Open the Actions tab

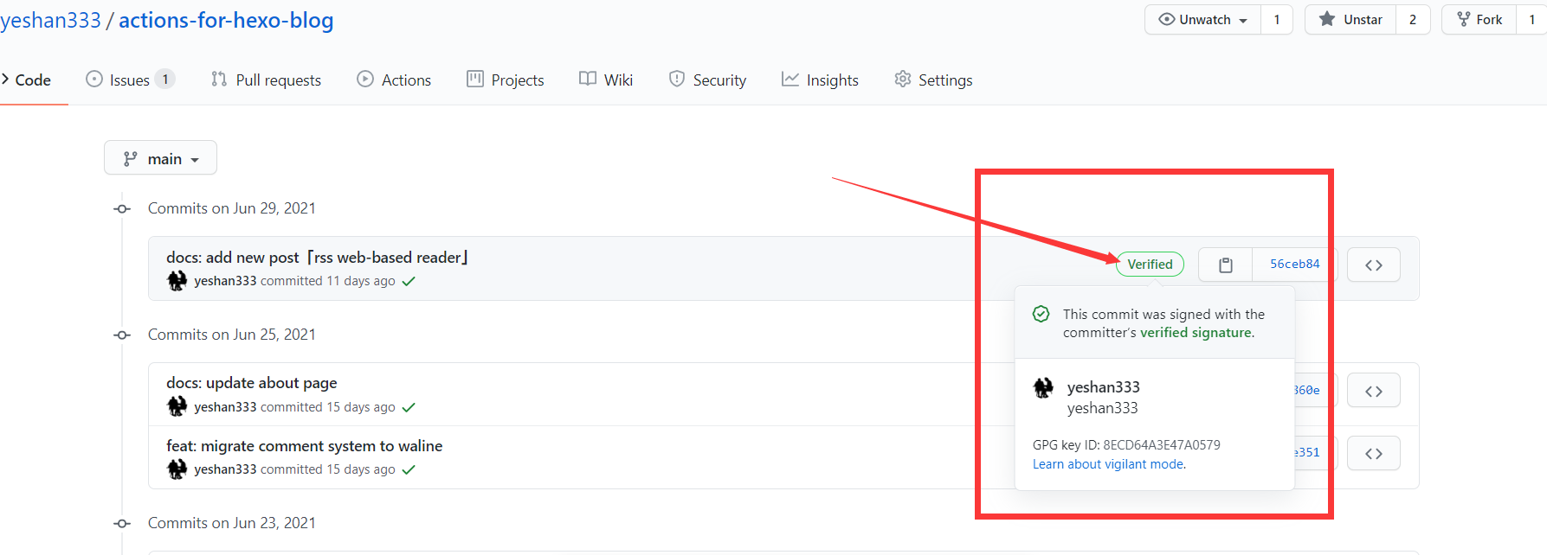coord(394,80)
